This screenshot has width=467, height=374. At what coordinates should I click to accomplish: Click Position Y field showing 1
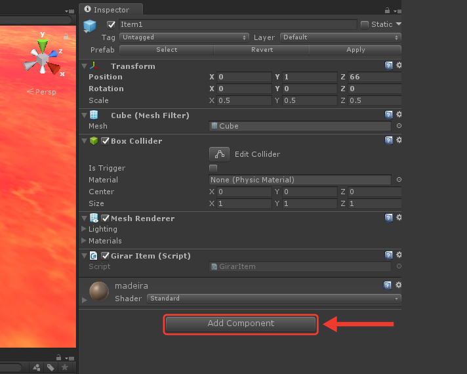click(x=310, y=77)
